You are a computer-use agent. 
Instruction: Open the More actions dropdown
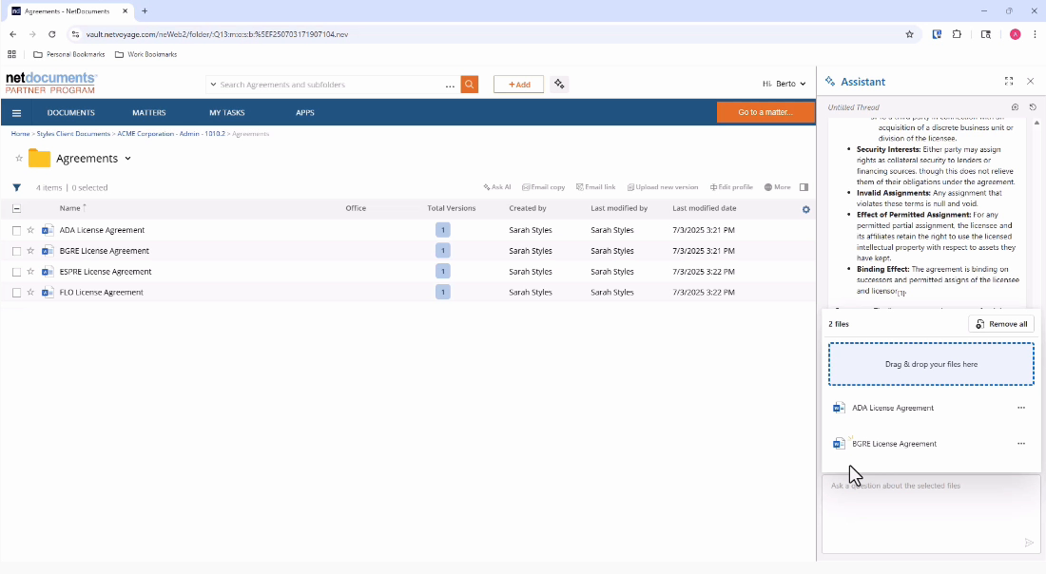pyautogui.click(x=777, y=187)
